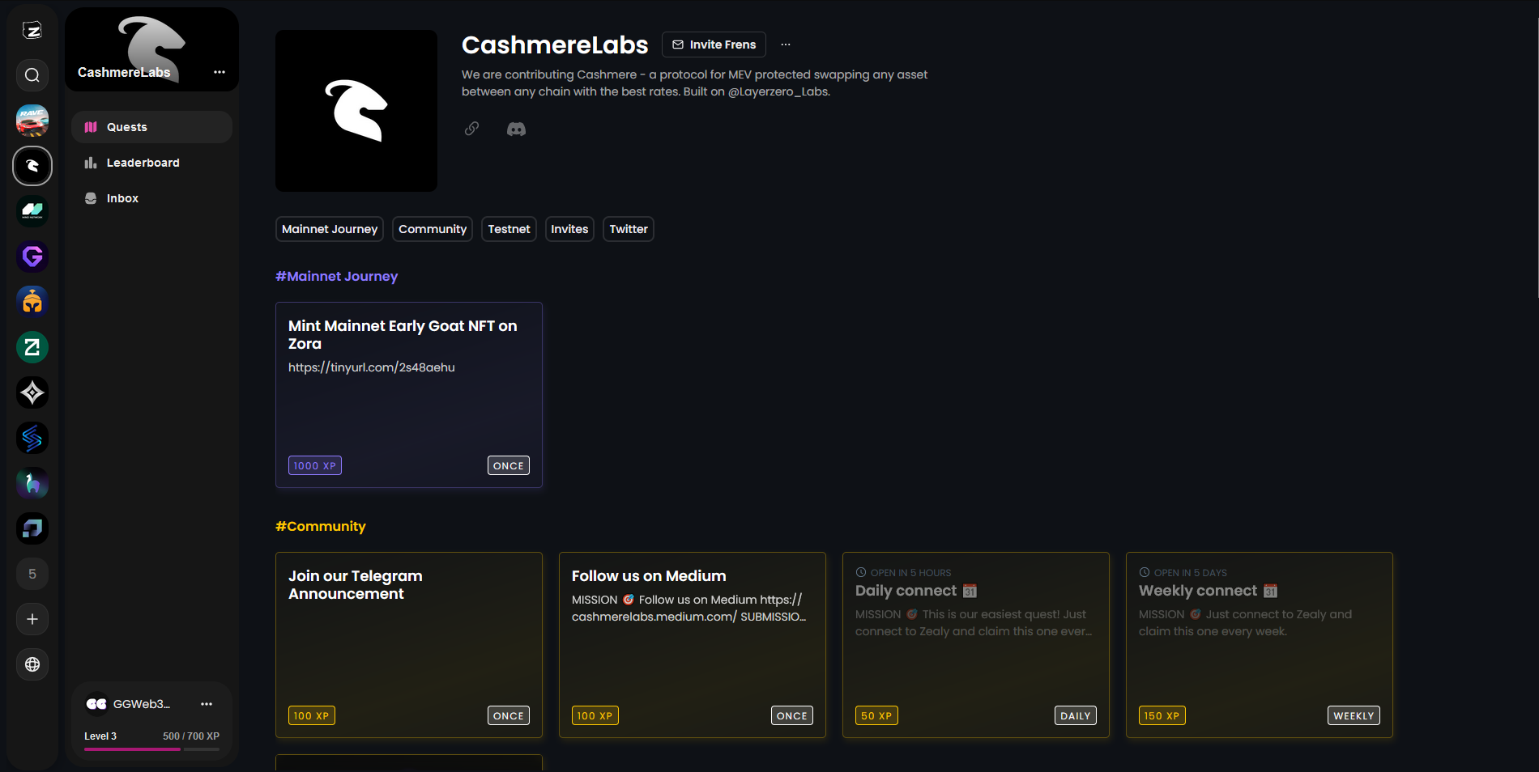Open the racing car community icon
The height and width of the screenshot is (772, 1539).
32,121
